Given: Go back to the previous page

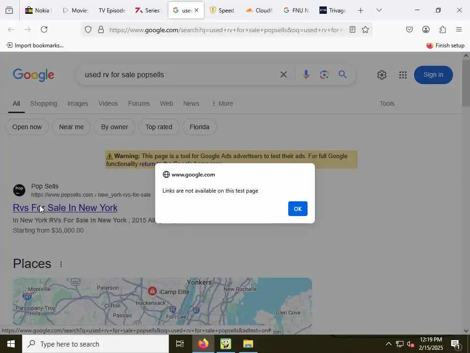Looking at the screenshot, I should click(x=11, y=29).
